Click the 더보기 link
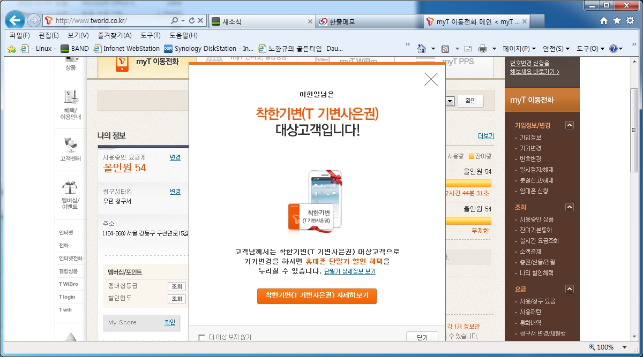Viewport: 643px width, 357px height. pyautogui.click(x=486, y=136)
